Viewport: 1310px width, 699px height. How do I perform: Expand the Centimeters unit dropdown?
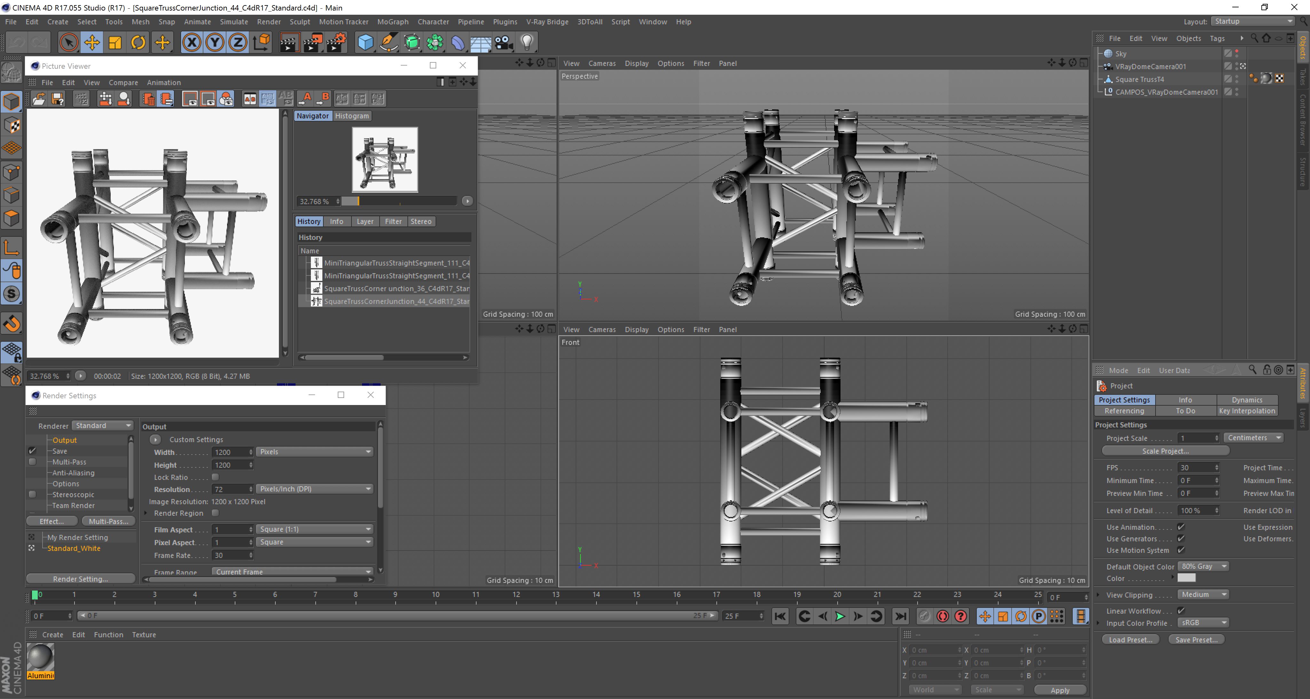1254,438
